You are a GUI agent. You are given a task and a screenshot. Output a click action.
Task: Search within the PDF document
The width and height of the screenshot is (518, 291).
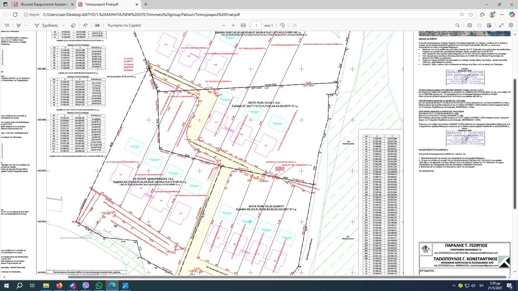(458, 25)
